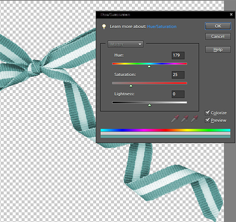Open Help for Hue/Saturation
The image size is (236, 222).
218,49
